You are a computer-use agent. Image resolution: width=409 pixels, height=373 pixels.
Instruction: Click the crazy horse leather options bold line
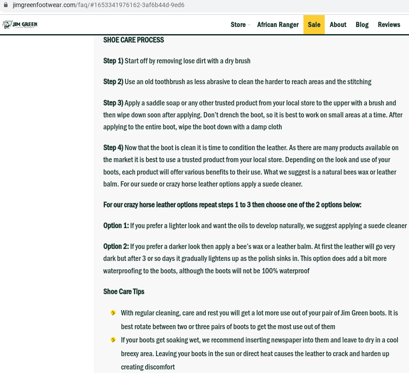tap(232, 205)
